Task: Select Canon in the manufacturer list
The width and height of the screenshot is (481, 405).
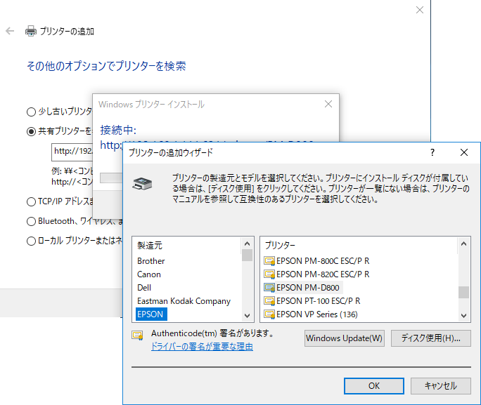Action: coord(149,274)
